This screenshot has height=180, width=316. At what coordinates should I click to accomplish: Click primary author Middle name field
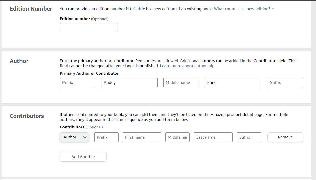coord(181,83)
